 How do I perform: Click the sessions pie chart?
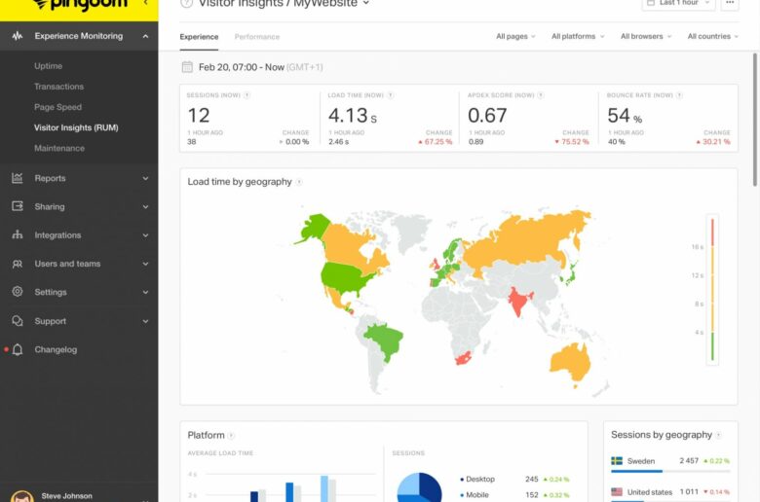419,487
